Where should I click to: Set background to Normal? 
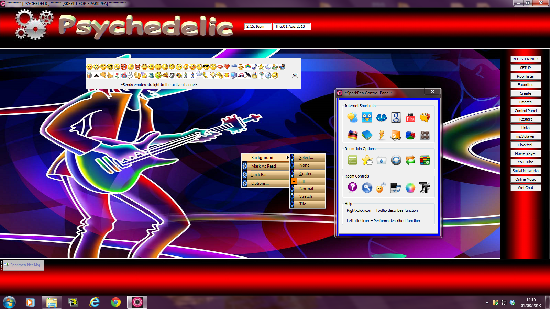tap(308, 189)
